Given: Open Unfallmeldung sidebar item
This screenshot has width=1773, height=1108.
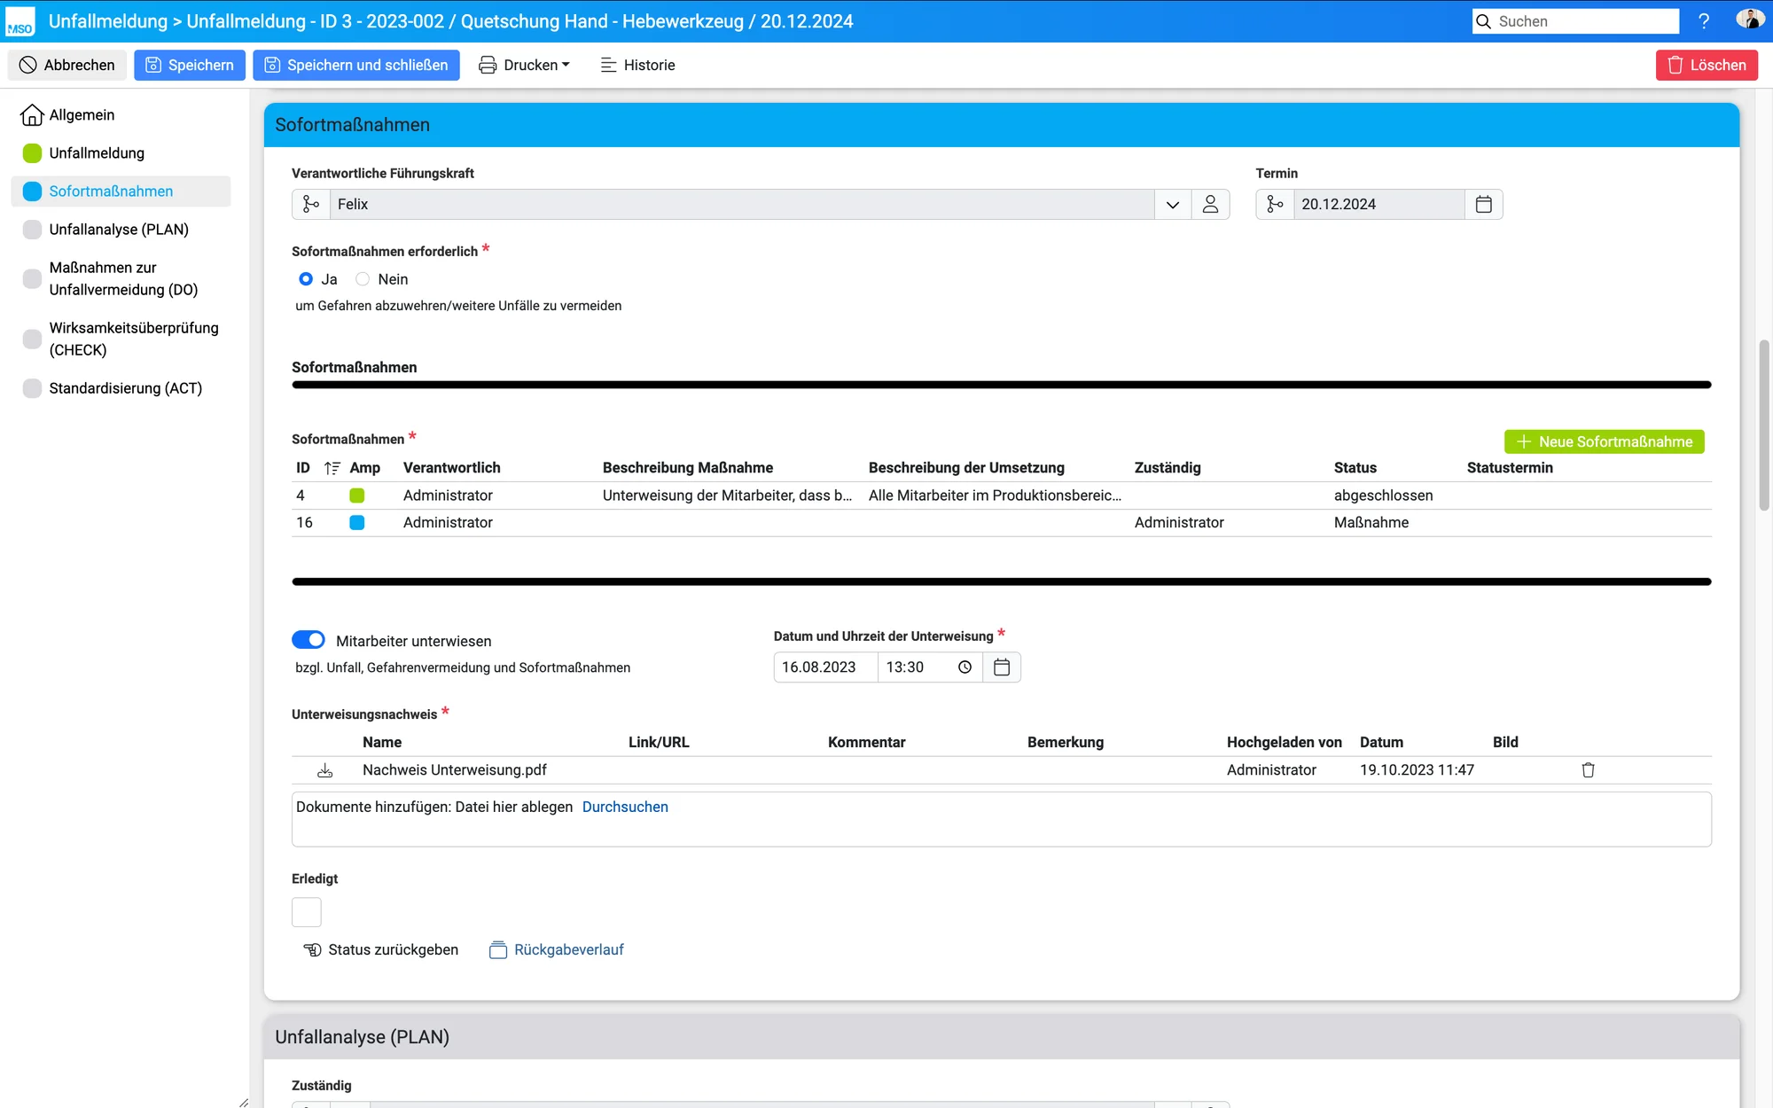Looking at the screenshot, I should coord(97,153).
